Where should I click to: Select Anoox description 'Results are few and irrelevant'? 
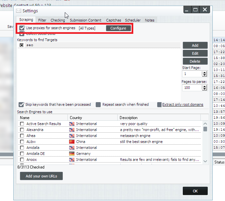pyautogui.click(x=160, y=160)
